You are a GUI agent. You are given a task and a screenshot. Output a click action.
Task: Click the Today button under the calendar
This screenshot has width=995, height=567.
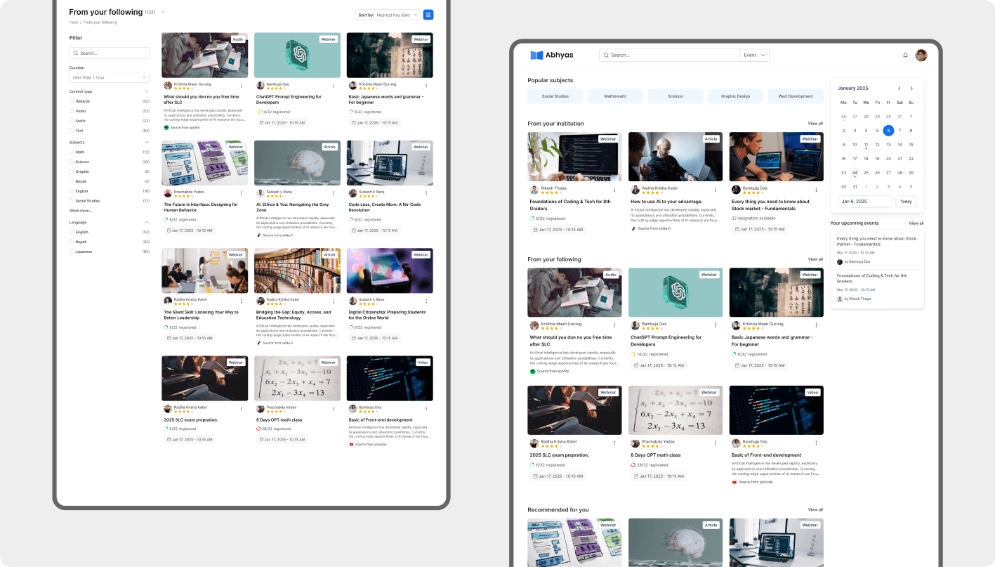click(x=906, y=202)
